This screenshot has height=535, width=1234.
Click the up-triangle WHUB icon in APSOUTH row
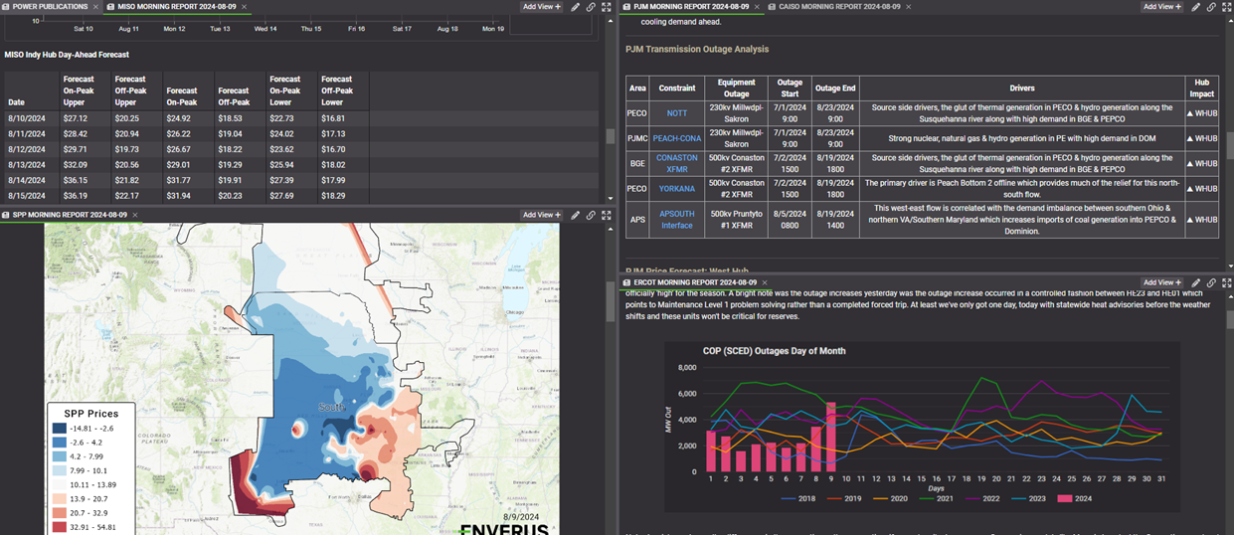1191,220
